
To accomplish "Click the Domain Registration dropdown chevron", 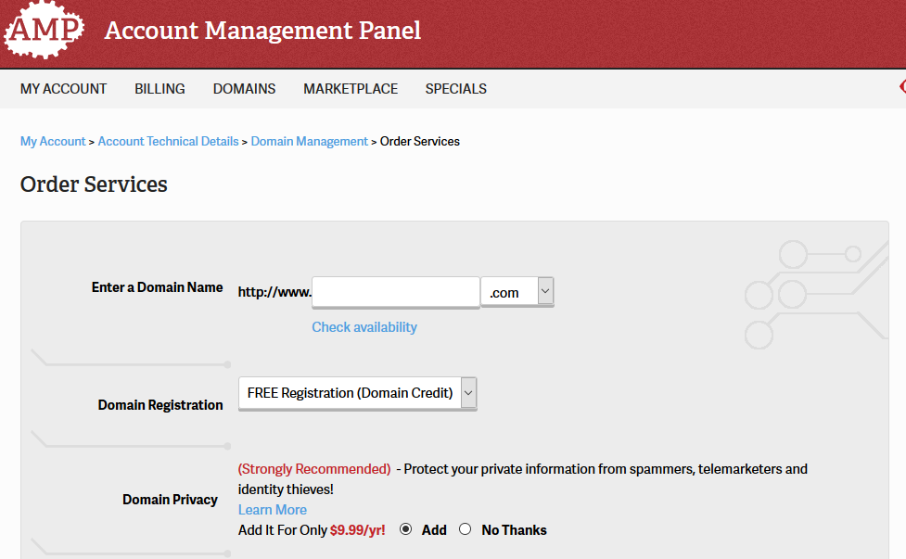I will (x=468, y=393).
